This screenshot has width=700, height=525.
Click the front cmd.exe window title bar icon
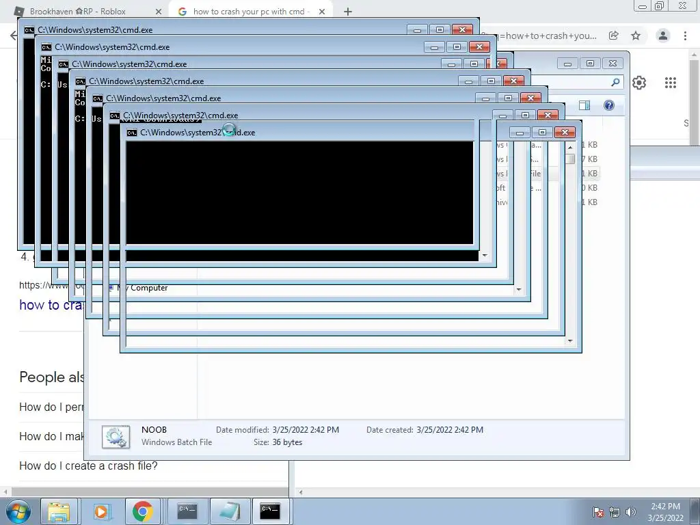[132, 133]
